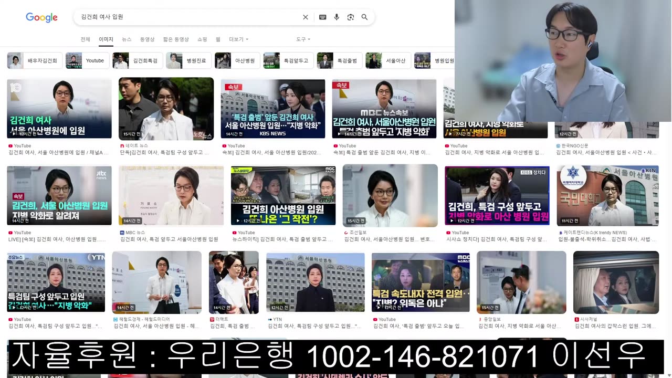672x378 pixels.
Task: Open the 동영상 tab
Action: 147,39
